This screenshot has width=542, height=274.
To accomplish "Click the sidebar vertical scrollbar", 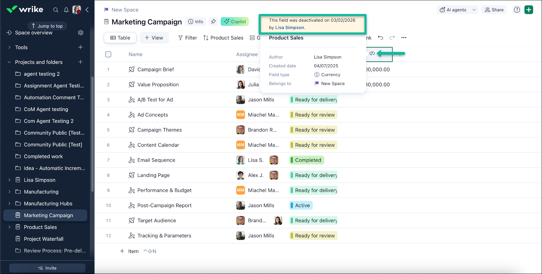I will (92, 134).
